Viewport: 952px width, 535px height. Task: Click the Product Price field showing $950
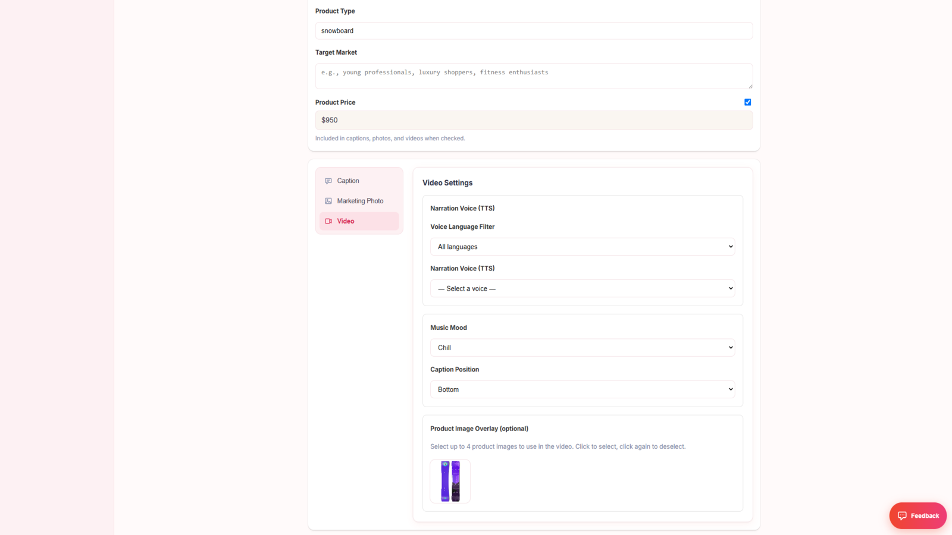pyautogui.click(x=534, y=120)
